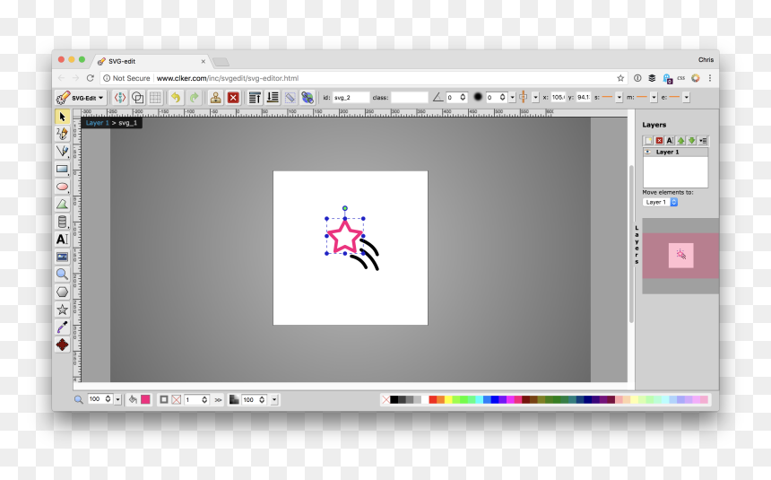
Task: Open opacity dropdown arrow
Action: click(274, 400)
